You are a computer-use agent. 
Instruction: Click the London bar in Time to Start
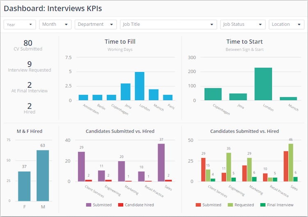pos(263,84)
